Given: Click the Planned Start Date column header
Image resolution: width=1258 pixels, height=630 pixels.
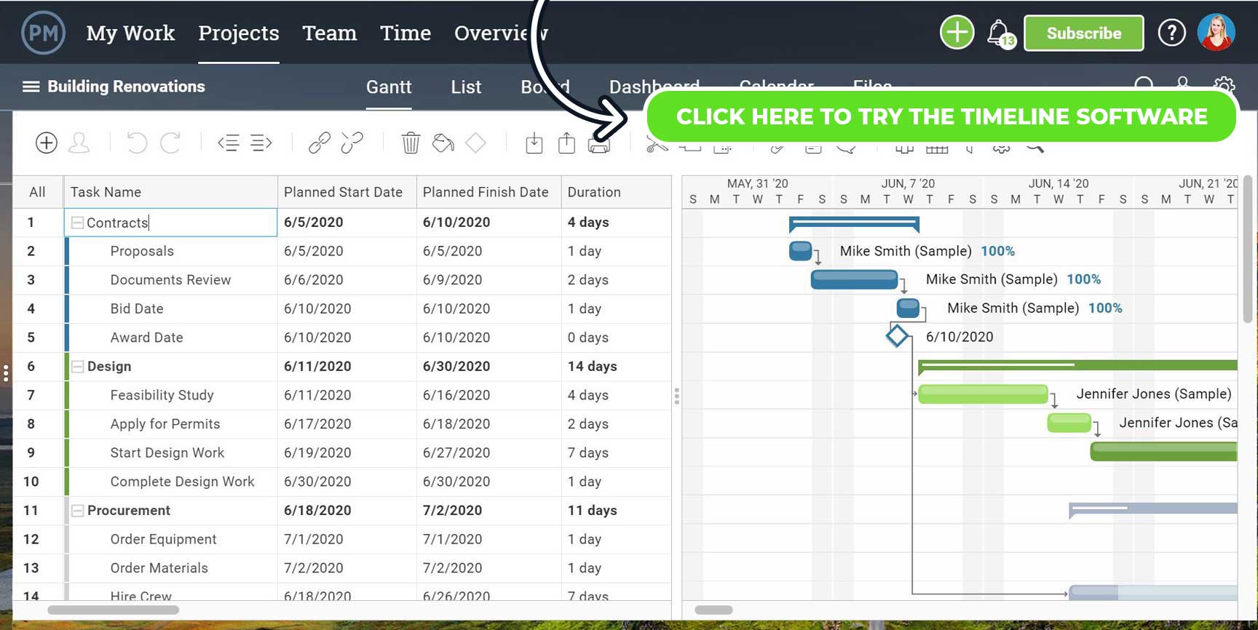Looking at the screenshot, I should point(347,192).
